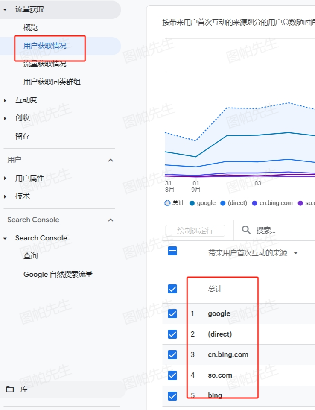Click the 31 8月 date axis label
The image size is (315, 410).
pyautogui.click(x=169, y=187)
